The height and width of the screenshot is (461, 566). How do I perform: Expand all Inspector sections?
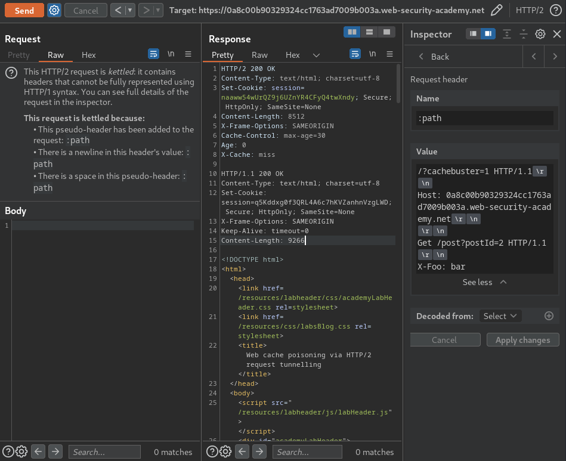(507, 34)
